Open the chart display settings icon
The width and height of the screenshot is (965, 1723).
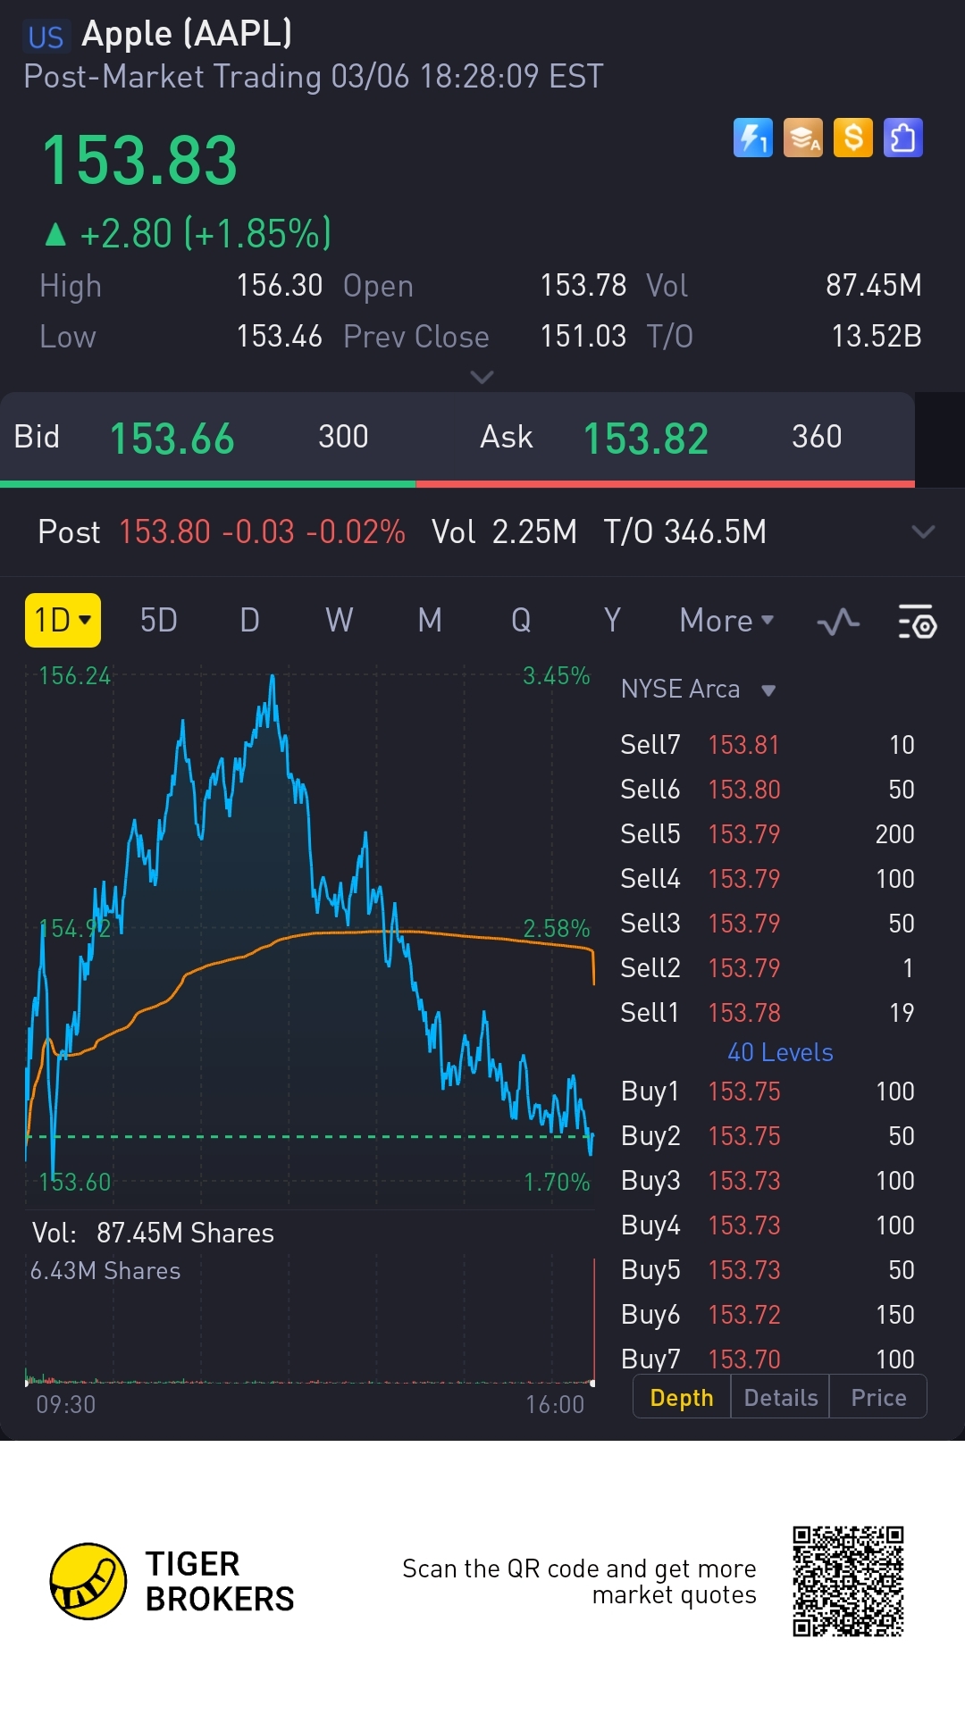tap(917, 622)
